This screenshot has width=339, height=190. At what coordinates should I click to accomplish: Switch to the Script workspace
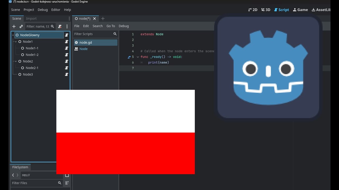[282, 10]
